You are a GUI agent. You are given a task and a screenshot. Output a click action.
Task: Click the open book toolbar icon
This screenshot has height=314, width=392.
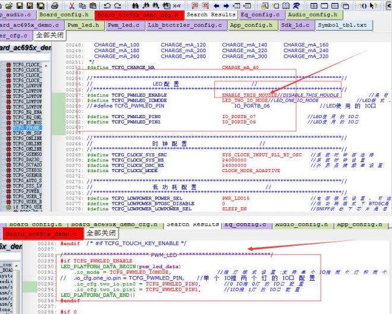tap(286, 5)
